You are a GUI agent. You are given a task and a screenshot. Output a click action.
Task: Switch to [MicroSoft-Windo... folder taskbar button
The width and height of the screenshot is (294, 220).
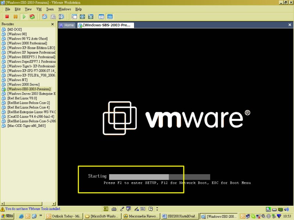pyautogui.click(x=103, y=216)
